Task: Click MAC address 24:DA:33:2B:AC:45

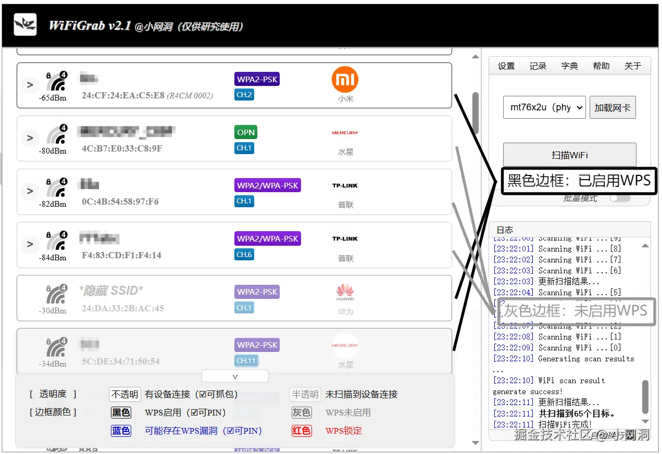Action: (x=123, y=308)
